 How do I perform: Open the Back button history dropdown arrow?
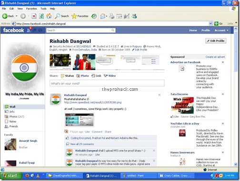pyautogui.click(x=17, y=16)
